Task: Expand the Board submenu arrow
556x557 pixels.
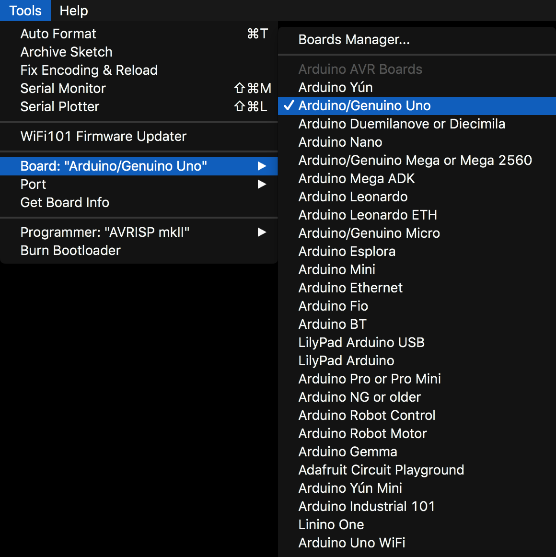Action: [262, 166]
